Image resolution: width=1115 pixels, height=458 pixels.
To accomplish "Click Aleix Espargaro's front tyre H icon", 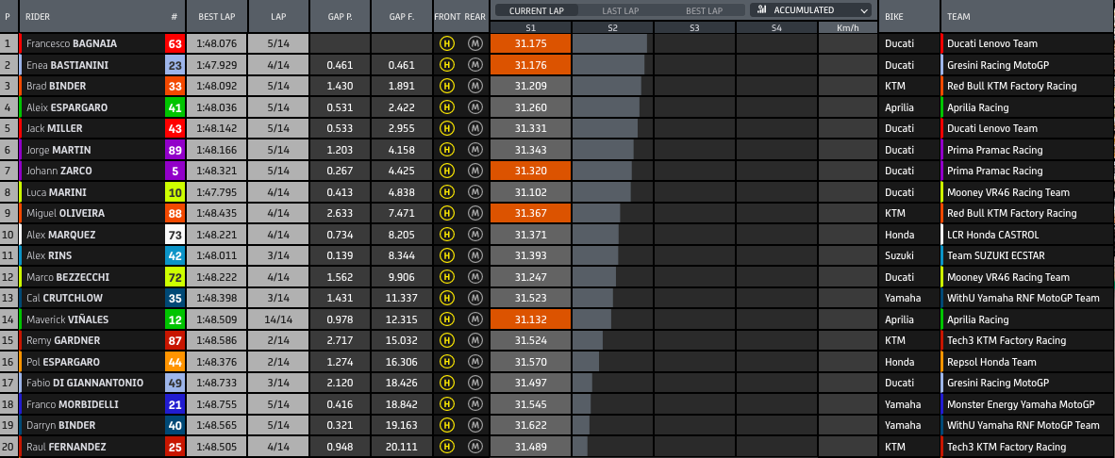I will (x=446, y=107).
